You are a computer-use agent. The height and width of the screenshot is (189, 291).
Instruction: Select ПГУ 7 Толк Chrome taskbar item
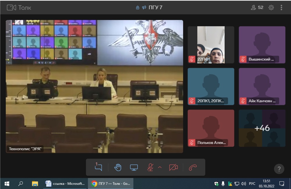point(111,183)
